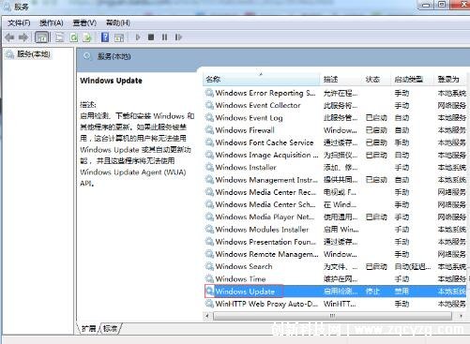Viewport: 470px width, 344px height.
Task: Click the gear icon beside Windows Time
Action: click(209, 278)
